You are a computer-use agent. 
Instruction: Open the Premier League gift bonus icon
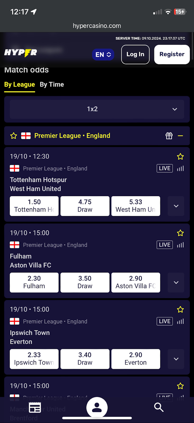click(x=169, y=136)
